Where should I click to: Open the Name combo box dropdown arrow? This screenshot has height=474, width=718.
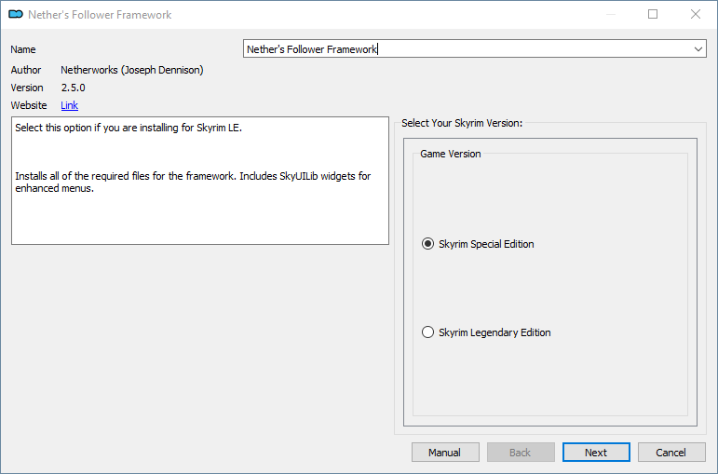tap(698, 49)
